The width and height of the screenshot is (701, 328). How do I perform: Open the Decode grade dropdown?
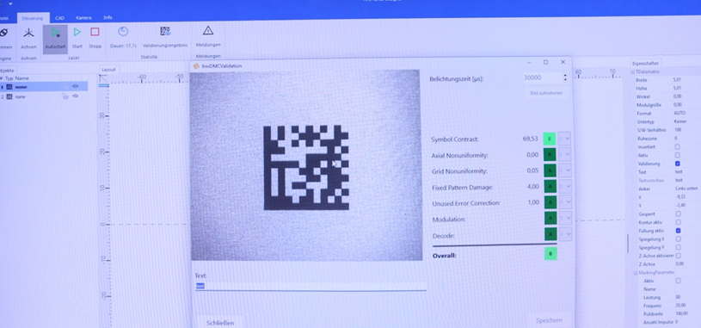coord(565,234)
